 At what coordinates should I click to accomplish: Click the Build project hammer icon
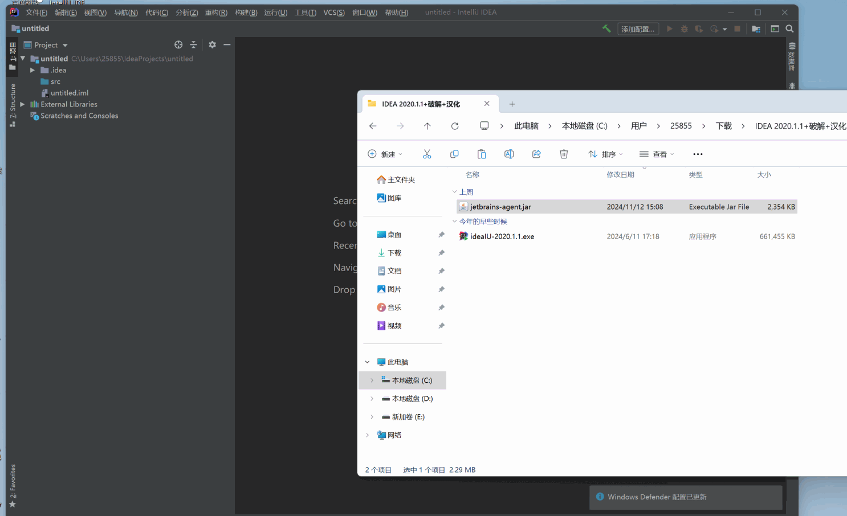tap(606, 28)
